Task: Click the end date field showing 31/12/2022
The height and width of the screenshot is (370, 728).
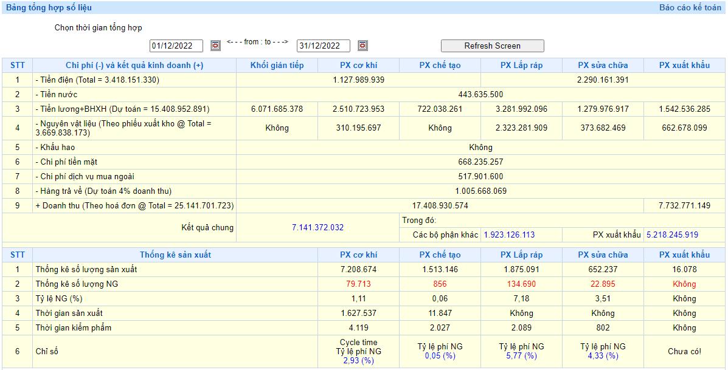Action: click(x=323, y=46)
